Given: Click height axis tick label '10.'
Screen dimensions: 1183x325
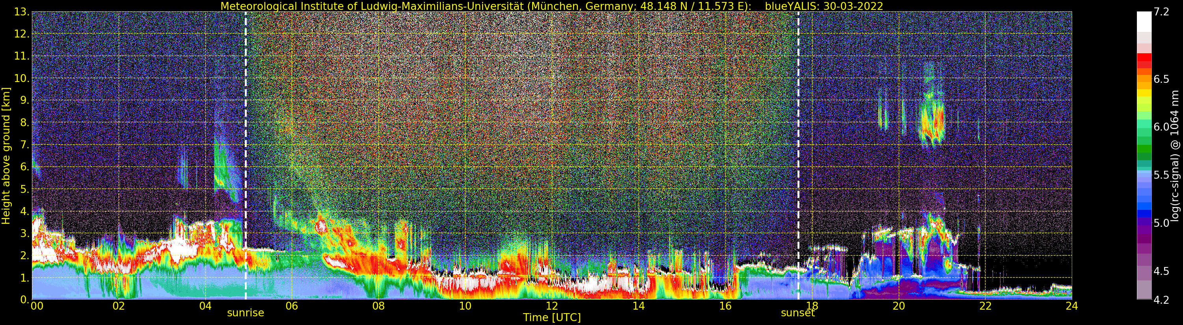Looking at the screenshot, I should (22, 78).
